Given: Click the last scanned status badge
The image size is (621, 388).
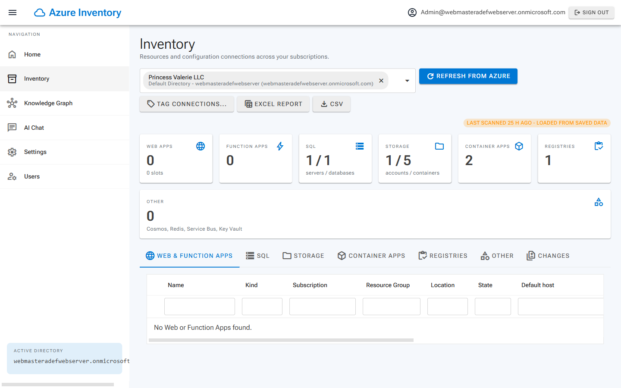Looking at the screenshot, I should [537, 123].
